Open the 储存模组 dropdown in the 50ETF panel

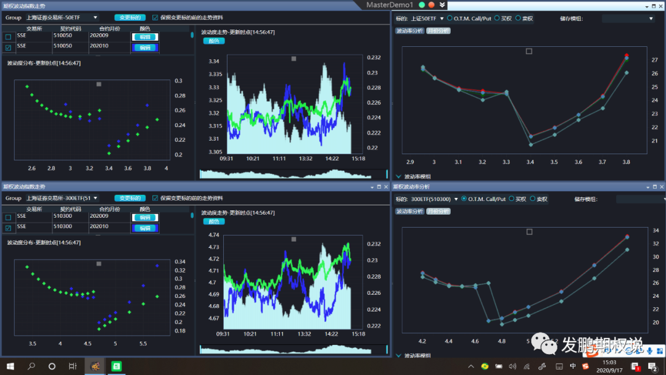tap(628, 19)
